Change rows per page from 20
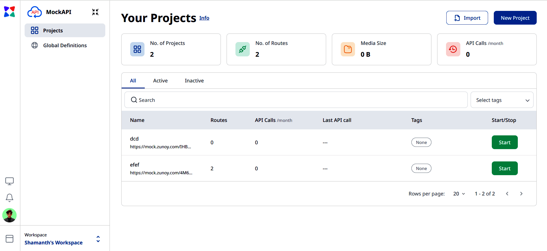The width and height of the screenshot is (547, 251). pyautogui.click(x=459, y=194)
